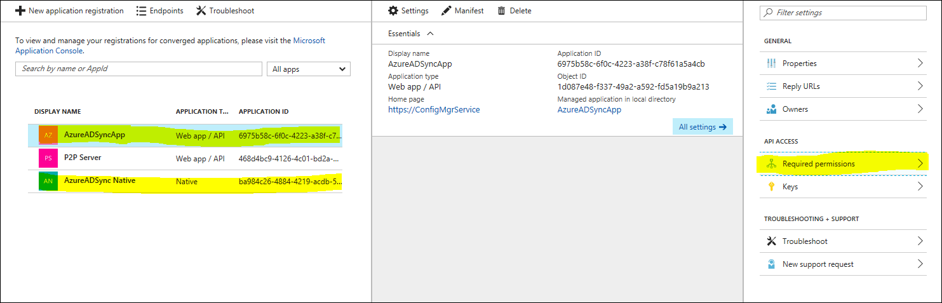The image size is (942, 303).
Task: Sort by the APPLICATION T... column header
Action: [x=202, y=112]
